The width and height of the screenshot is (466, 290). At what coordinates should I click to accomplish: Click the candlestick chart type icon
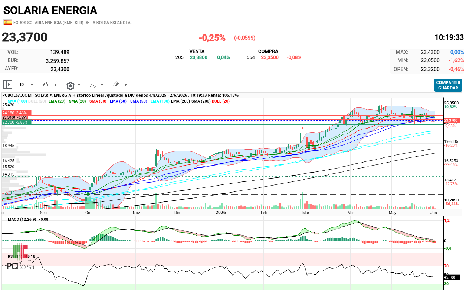click(46, 85)
